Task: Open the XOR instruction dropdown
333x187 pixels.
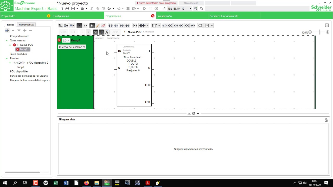Action: 148,26
